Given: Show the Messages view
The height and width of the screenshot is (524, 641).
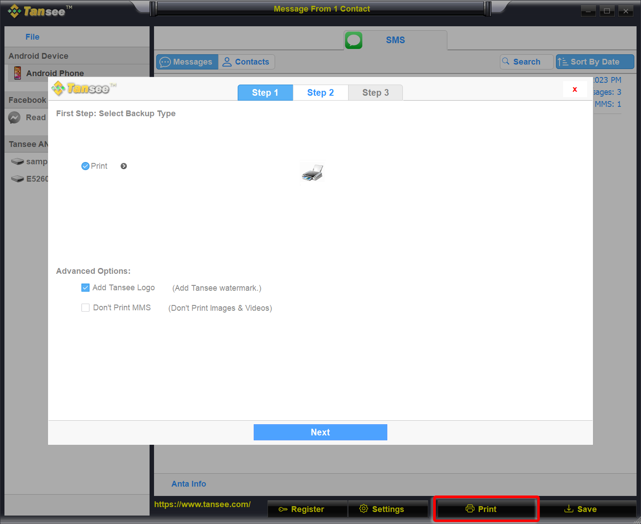Looking at the screenshot, I should [187, 62].
